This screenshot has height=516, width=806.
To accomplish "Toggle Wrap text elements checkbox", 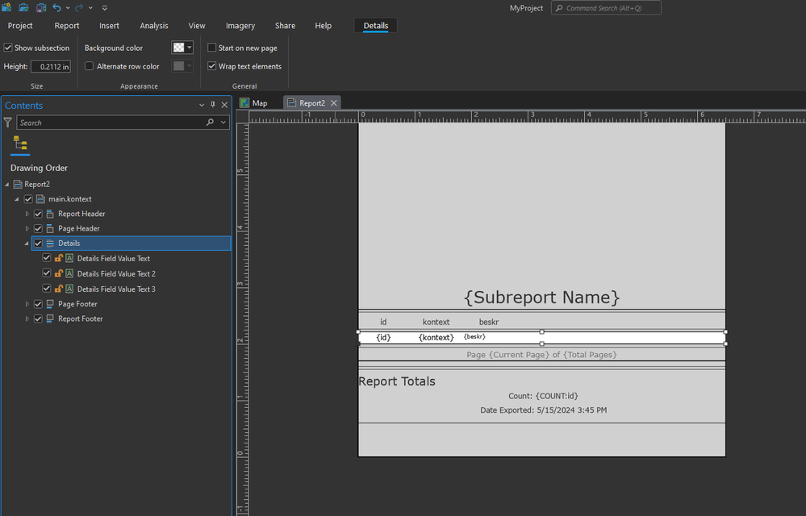I will pyautogui.click(x=211, y=66).
